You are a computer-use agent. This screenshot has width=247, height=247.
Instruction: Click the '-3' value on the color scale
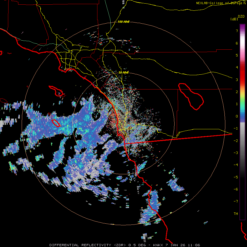(236, 153)
